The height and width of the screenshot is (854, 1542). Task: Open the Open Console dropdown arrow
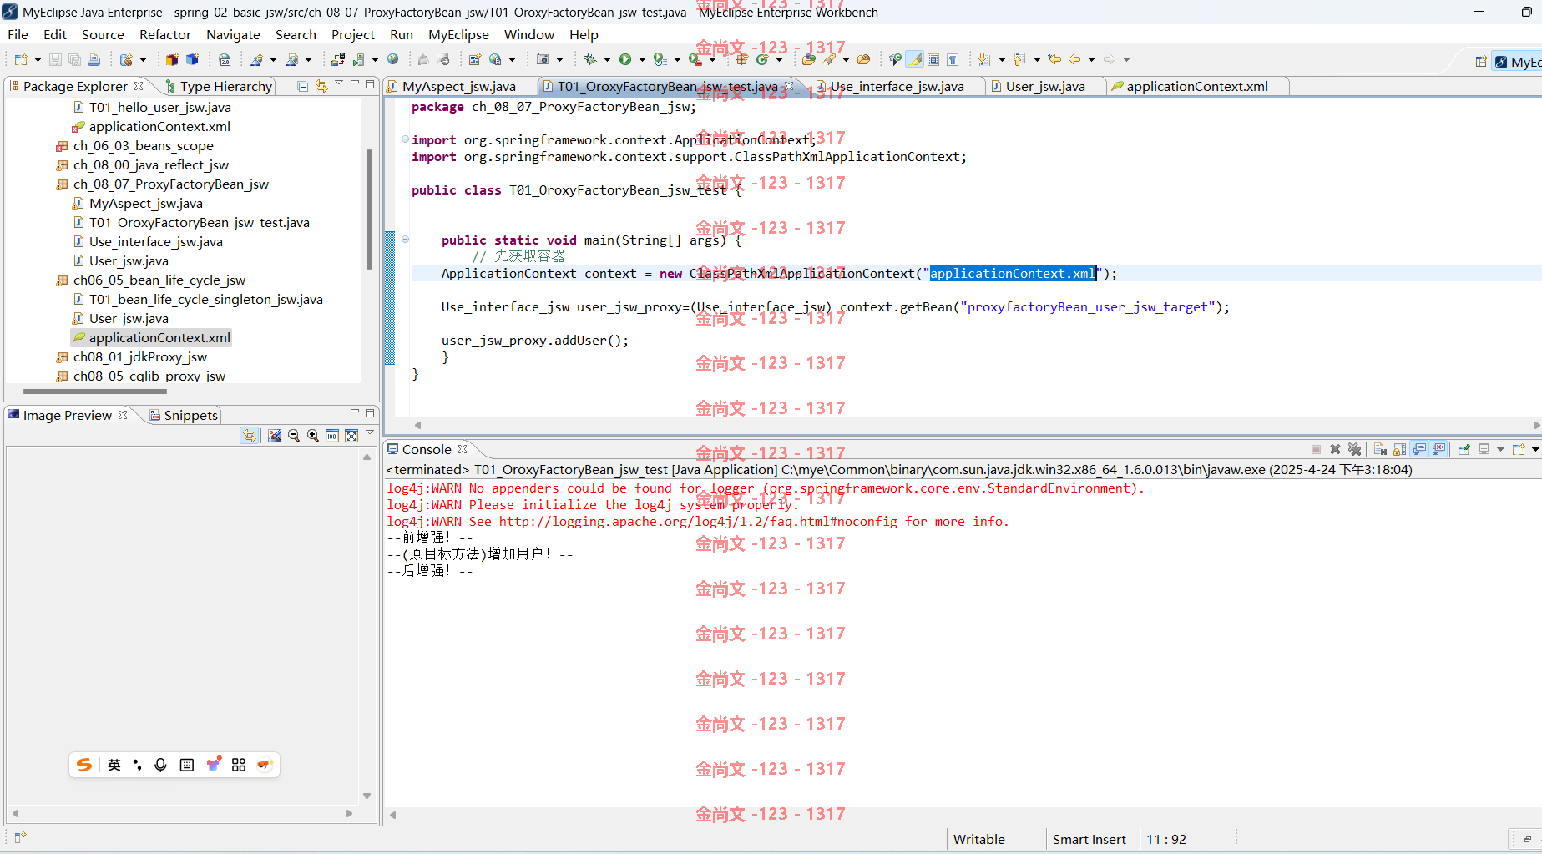pos(1535,449)
